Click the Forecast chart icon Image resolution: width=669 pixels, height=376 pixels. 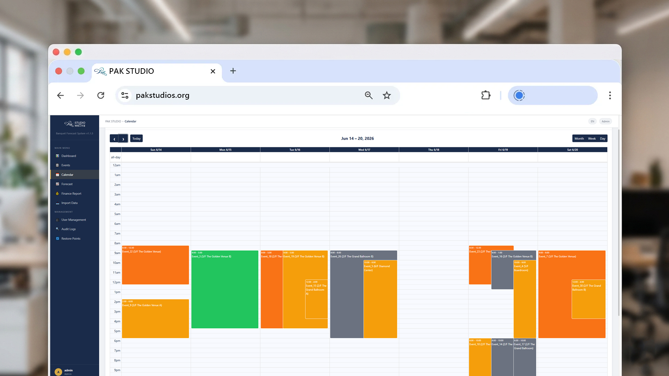point(57,184)
